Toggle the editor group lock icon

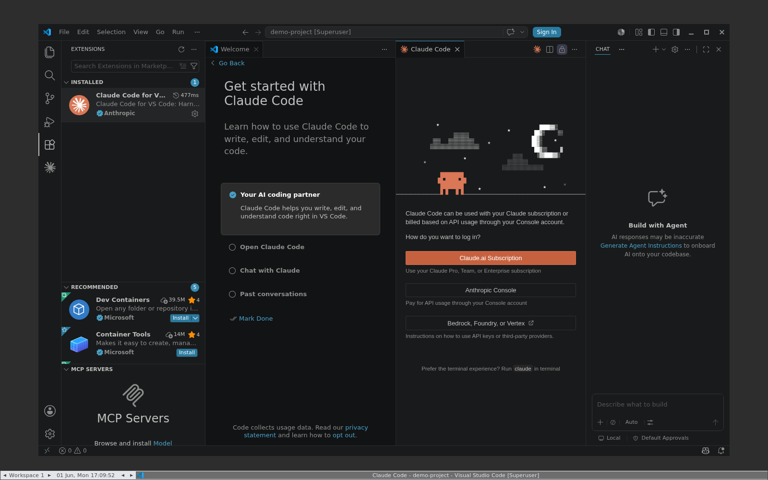562,49
